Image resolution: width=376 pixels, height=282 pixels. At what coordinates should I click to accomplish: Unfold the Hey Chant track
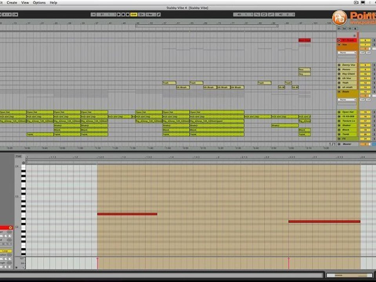[339, 74]
